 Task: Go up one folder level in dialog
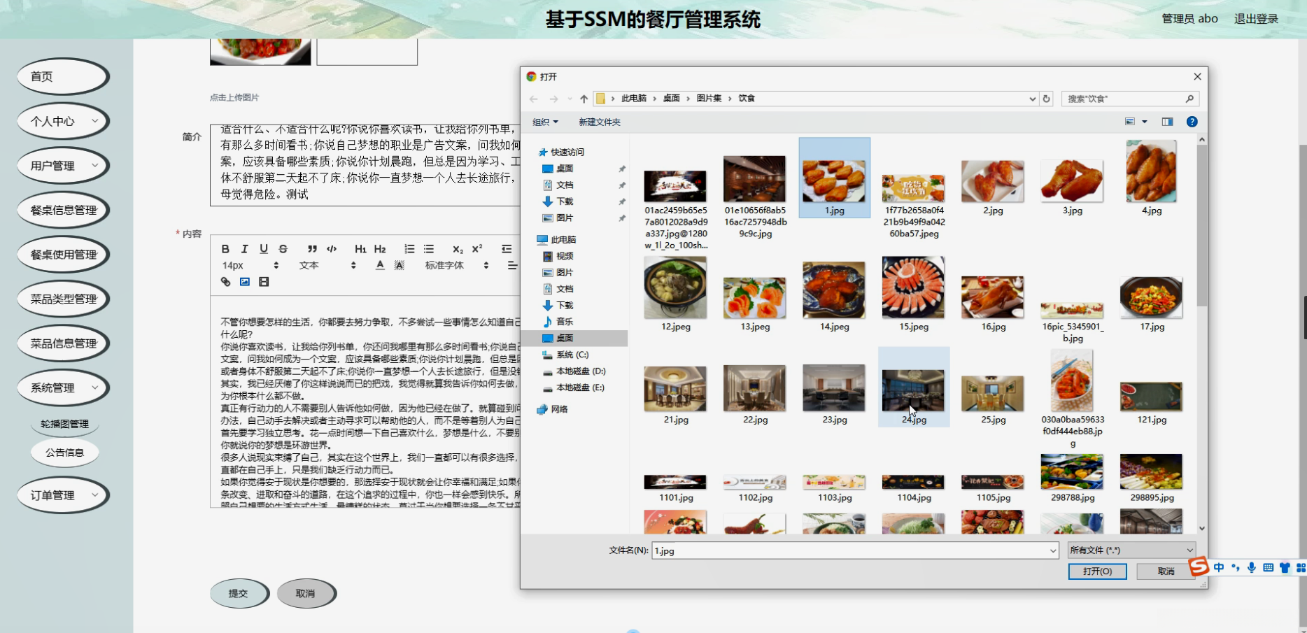[x=584, y=99]
